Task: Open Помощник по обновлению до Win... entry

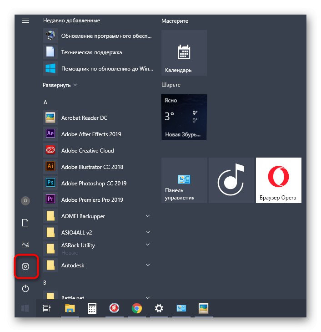Action: 98,69
